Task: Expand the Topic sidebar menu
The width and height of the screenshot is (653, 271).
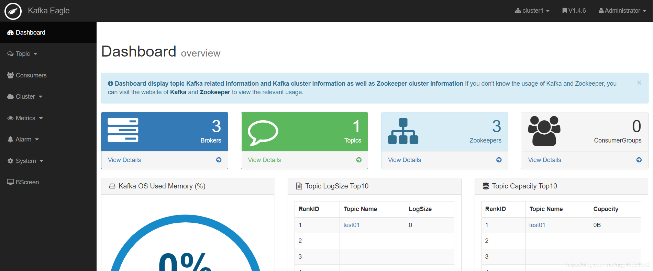Action: click(48, 54)
